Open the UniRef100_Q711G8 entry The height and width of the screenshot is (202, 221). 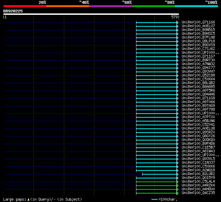pos(198,98)
